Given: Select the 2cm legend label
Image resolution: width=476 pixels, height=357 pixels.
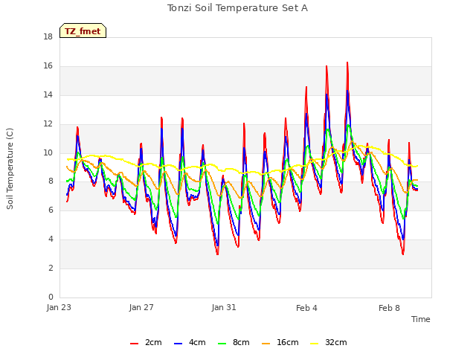Looking at the screenshot, I should [x=153, y=342].
